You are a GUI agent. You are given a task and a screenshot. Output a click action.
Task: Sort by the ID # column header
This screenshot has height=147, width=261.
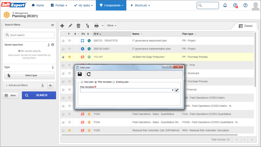point(112,34)
